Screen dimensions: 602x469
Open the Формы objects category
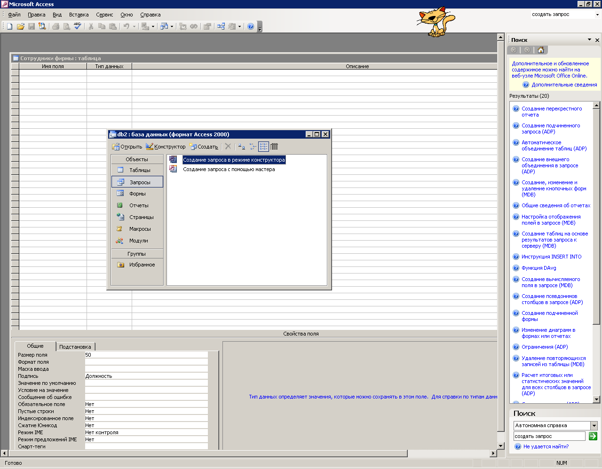click(137, 194)
